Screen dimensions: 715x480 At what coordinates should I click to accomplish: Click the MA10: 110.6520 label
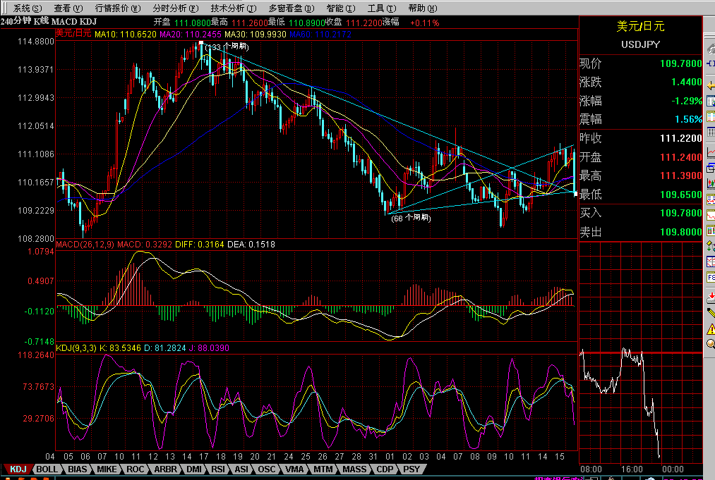coord(126,34)
